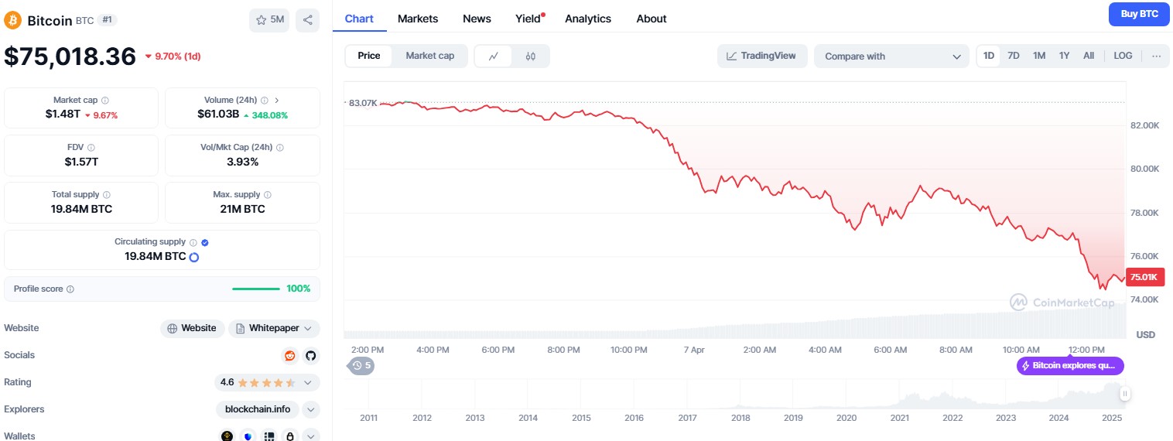1173x441 pixels.
Task: Open chart history events badge showing 5
Action: pos(361,365)
